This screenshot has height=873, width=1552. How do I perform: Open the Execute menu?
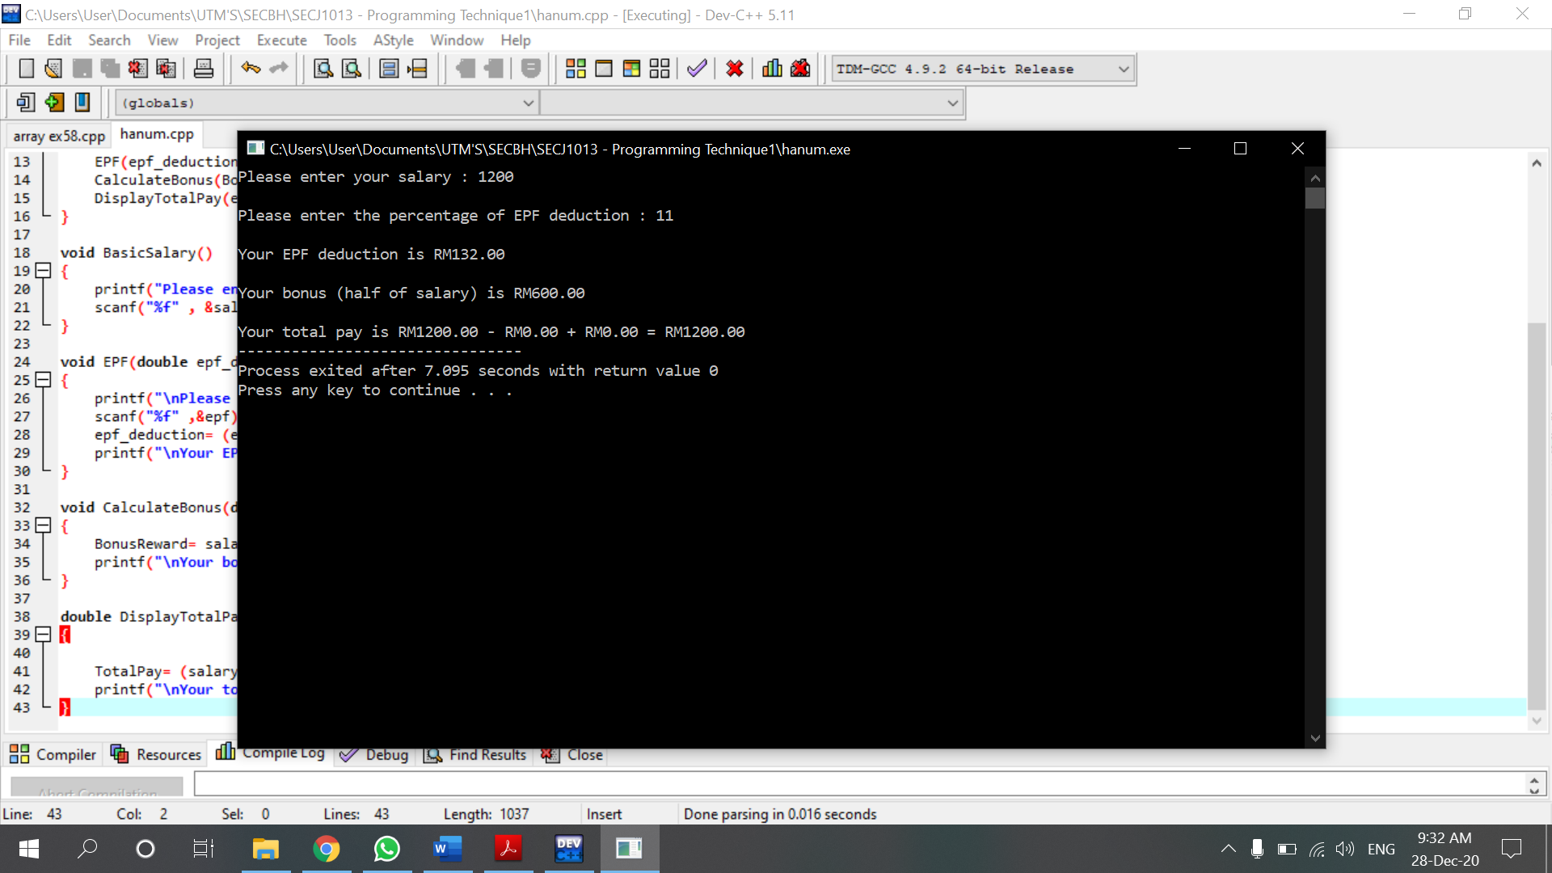(281, 40)
